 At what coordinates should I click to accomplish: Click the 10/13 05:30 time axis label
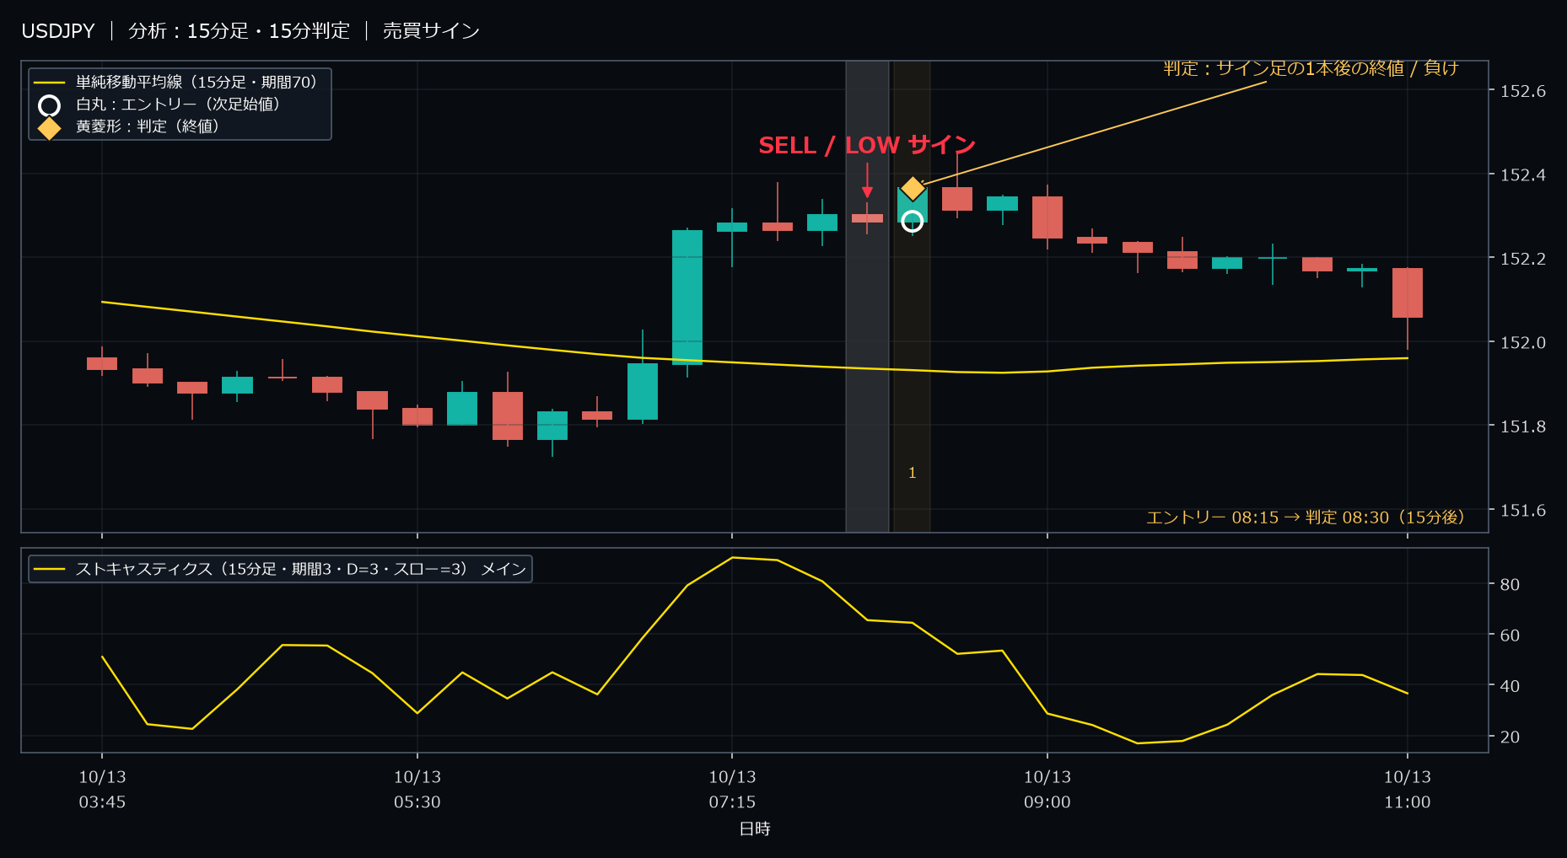coord(417,790)
